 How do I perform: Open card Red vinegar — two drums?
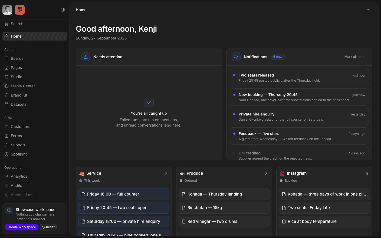(x=224, y=222)
